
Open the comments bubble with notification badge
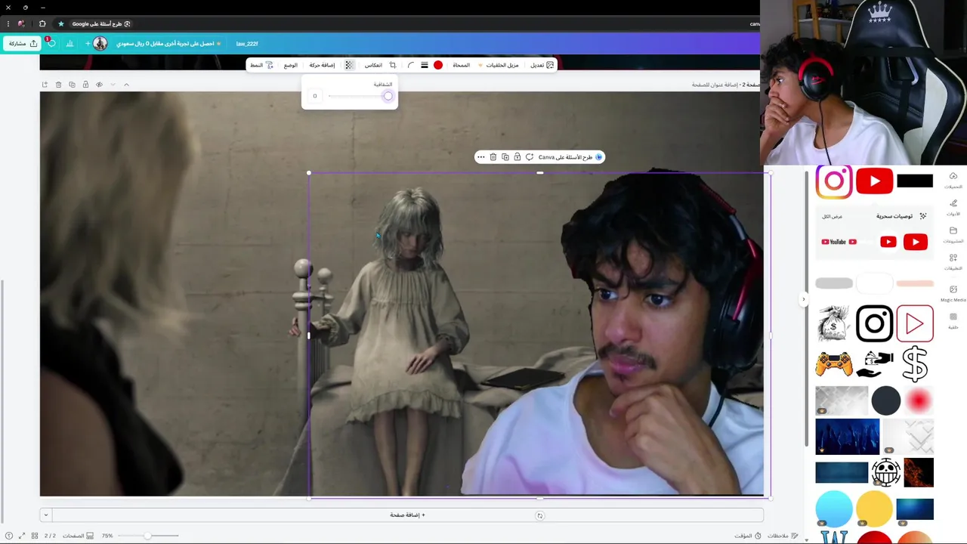[51, 43]
